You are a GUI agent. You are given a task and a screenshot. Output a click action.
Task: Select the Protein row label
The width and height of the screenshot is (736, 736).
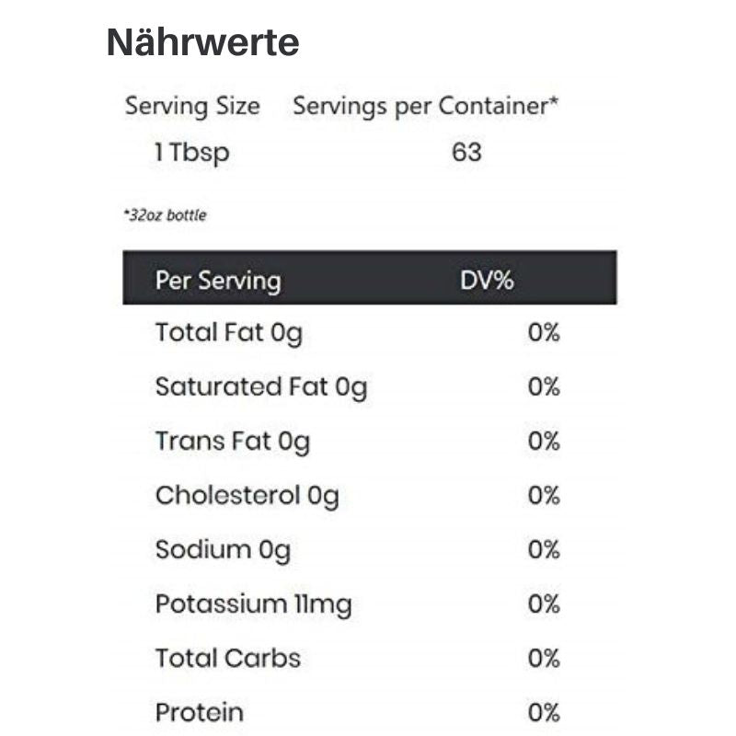[x=200, y=712]
